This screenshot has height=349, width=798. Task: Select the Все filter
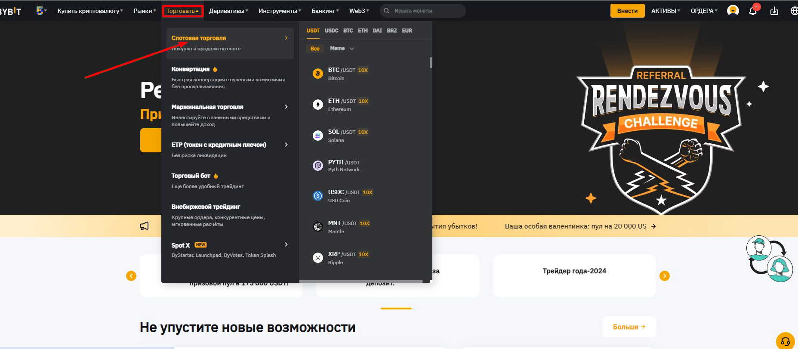tap(315, 49)
